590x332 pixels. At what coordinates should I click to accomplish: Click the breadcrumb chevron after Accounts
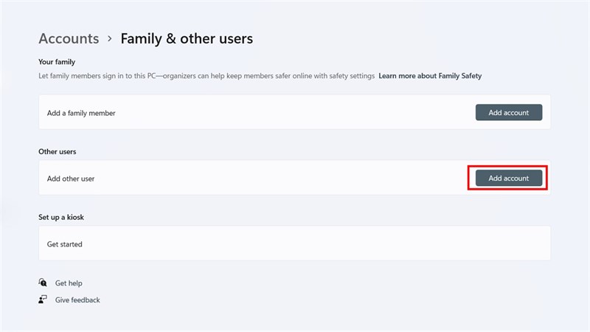click(x=109, y=38)
